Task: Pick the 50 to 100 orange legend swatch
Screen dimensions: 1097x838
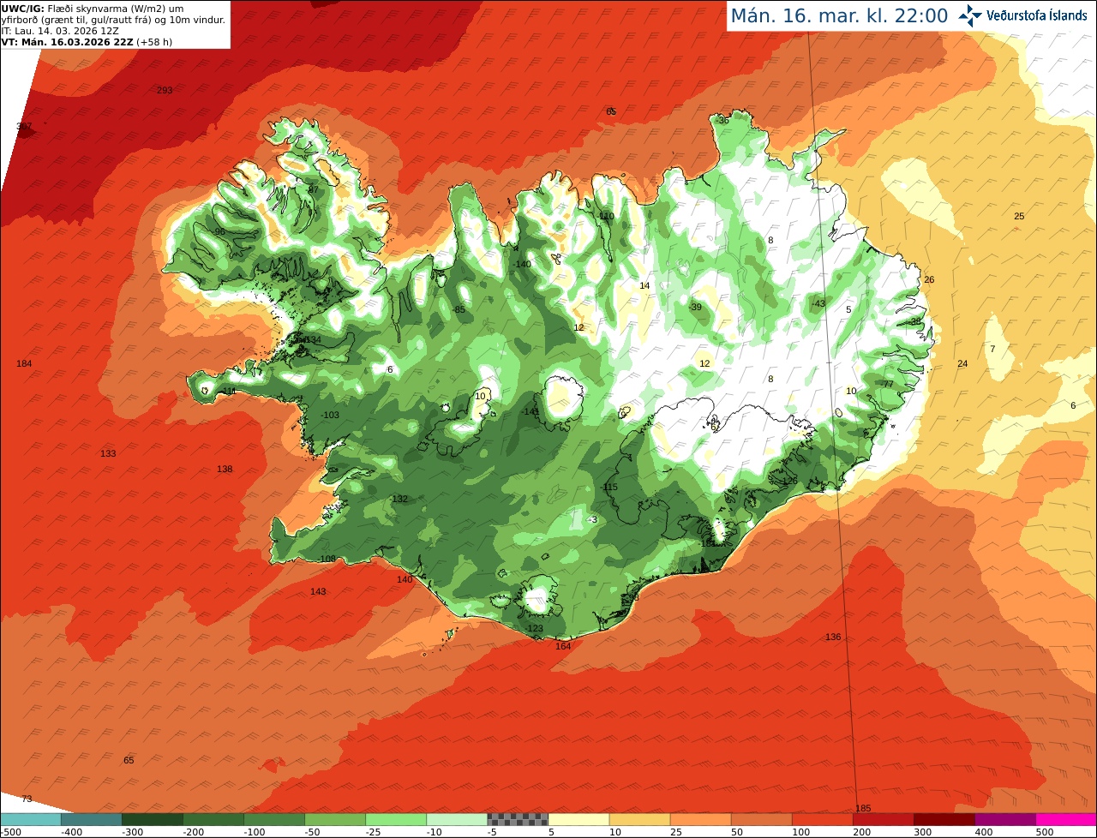Action: [x=761, y=819]
